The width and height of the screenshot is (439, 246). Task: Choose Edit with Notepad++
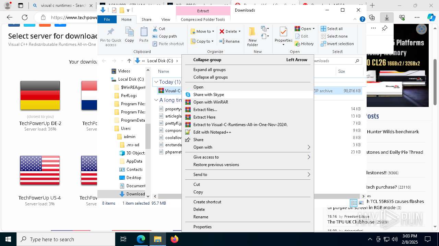click(x=248, y=132)
